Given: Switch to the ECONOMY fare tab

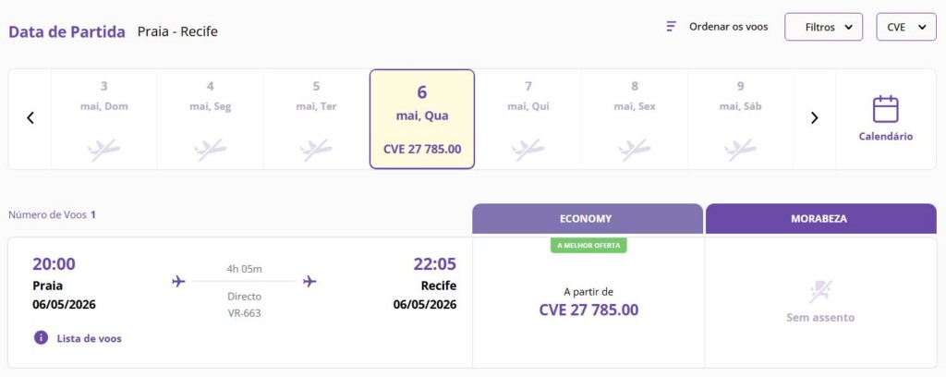Looking at the screenshot, I should point(586,219).
